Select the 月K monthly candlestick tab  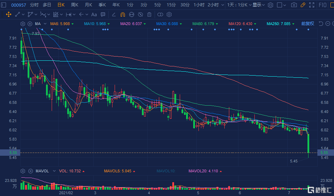88,5
